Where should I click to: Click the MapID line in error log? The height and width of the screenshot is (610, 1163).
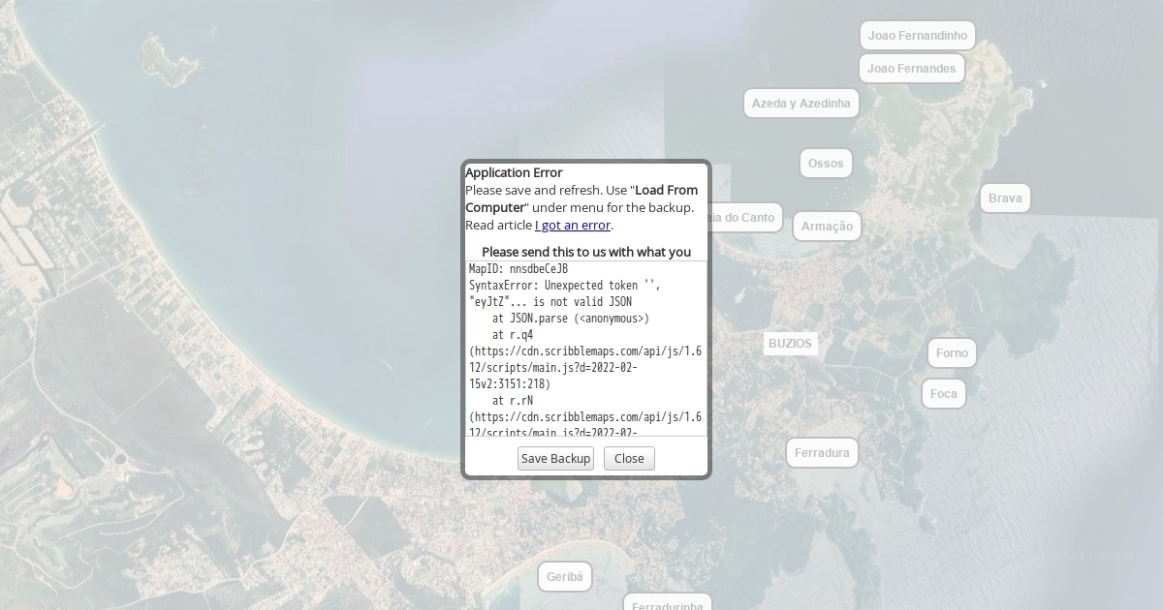[x=519, y=269]
